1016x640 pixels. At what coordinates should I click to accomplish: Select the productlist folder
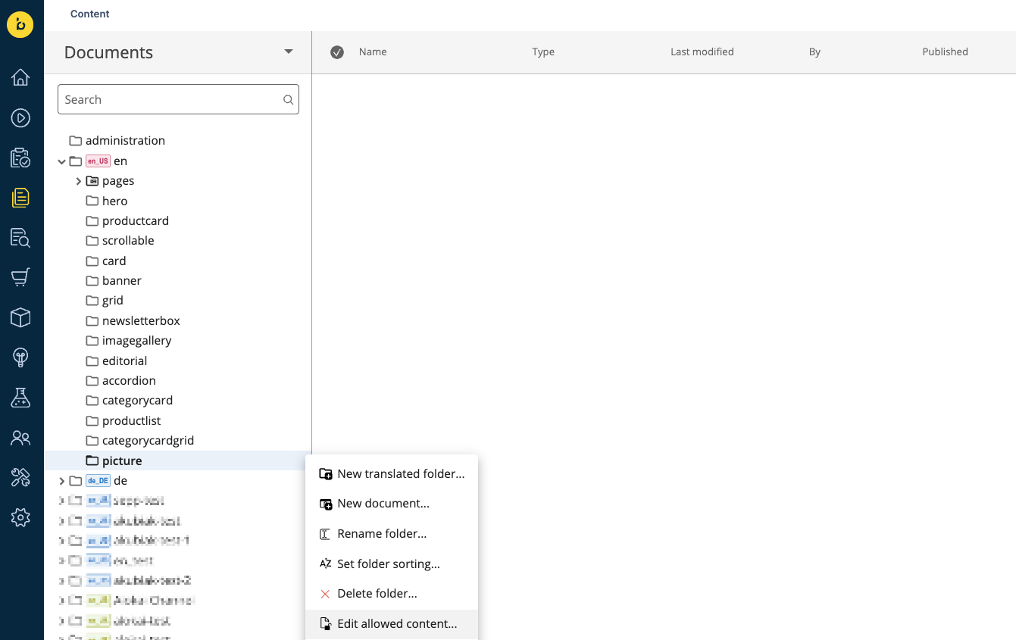(131, 421)
